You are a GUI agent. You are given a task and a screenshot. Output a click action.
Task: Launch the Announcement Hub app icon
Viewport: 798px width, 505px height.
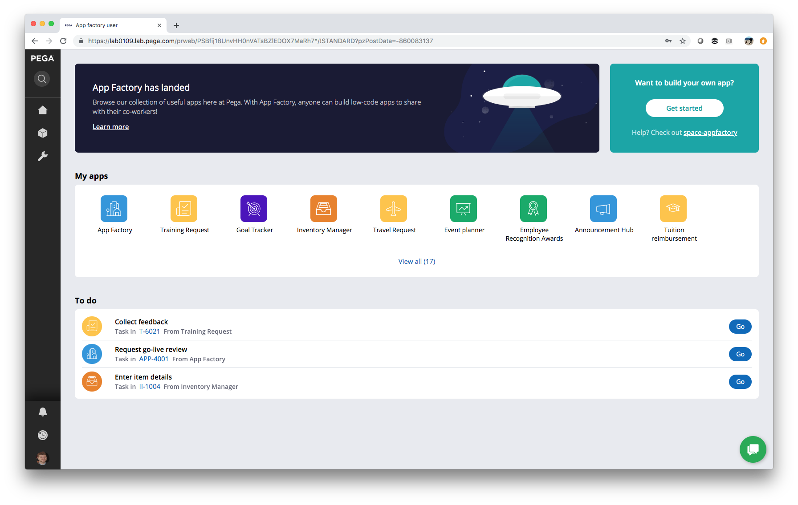[x=603, y=209]
